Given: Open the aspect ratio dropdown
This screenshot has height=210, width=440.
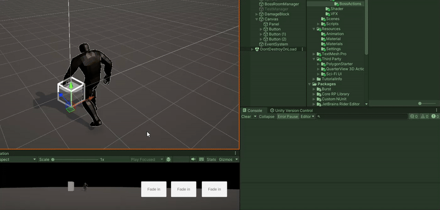Looking at the screenshot, I should tap(18, 160).
